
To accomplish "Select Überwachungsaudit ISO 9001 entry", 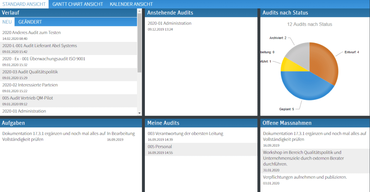I will click(x=43, y=59).
